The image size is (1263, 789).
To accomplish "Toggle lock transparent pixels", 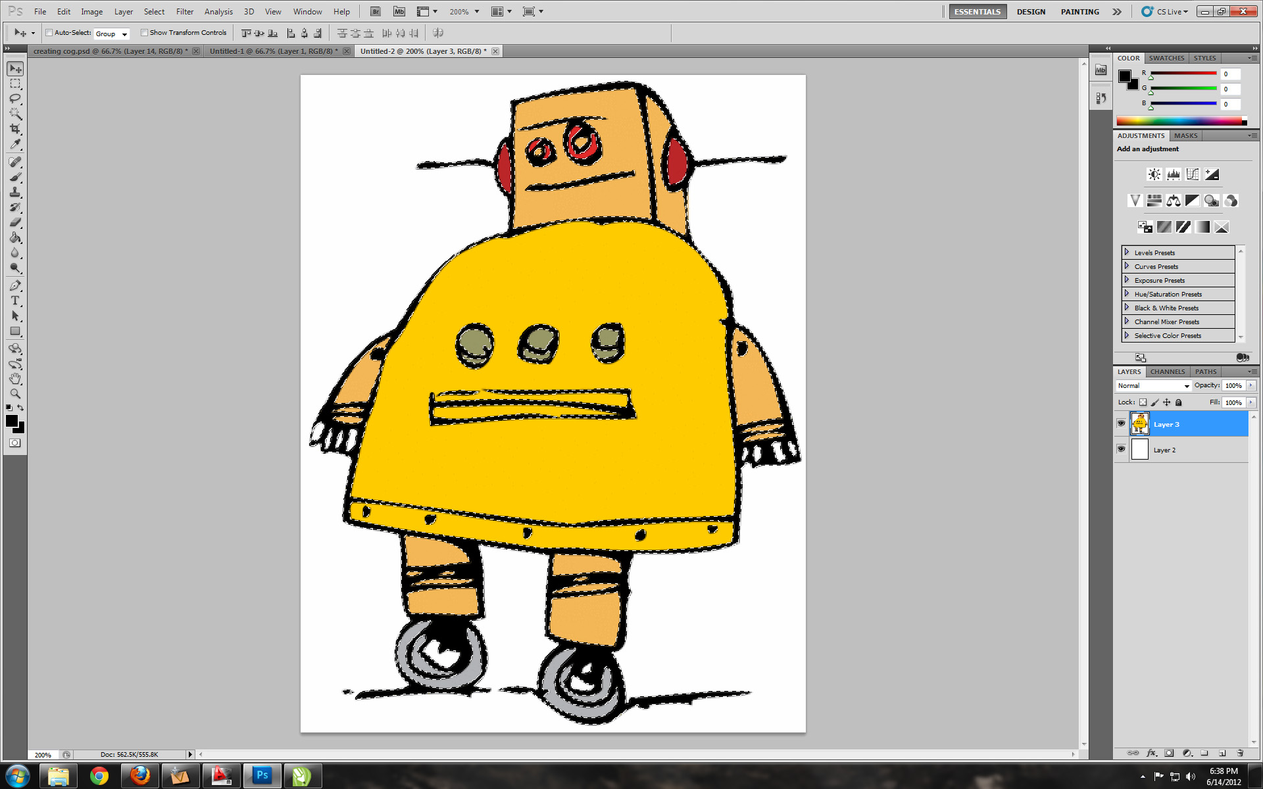I will click(x=1143, y=402).
